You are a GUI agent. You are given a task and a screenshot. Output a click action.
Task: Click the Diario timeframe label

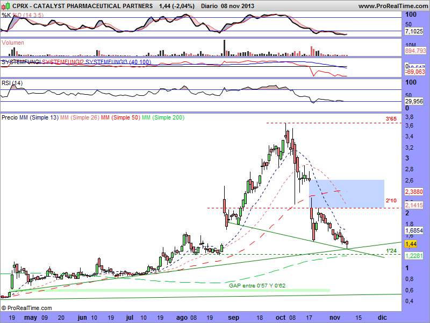tap(210, 6)
